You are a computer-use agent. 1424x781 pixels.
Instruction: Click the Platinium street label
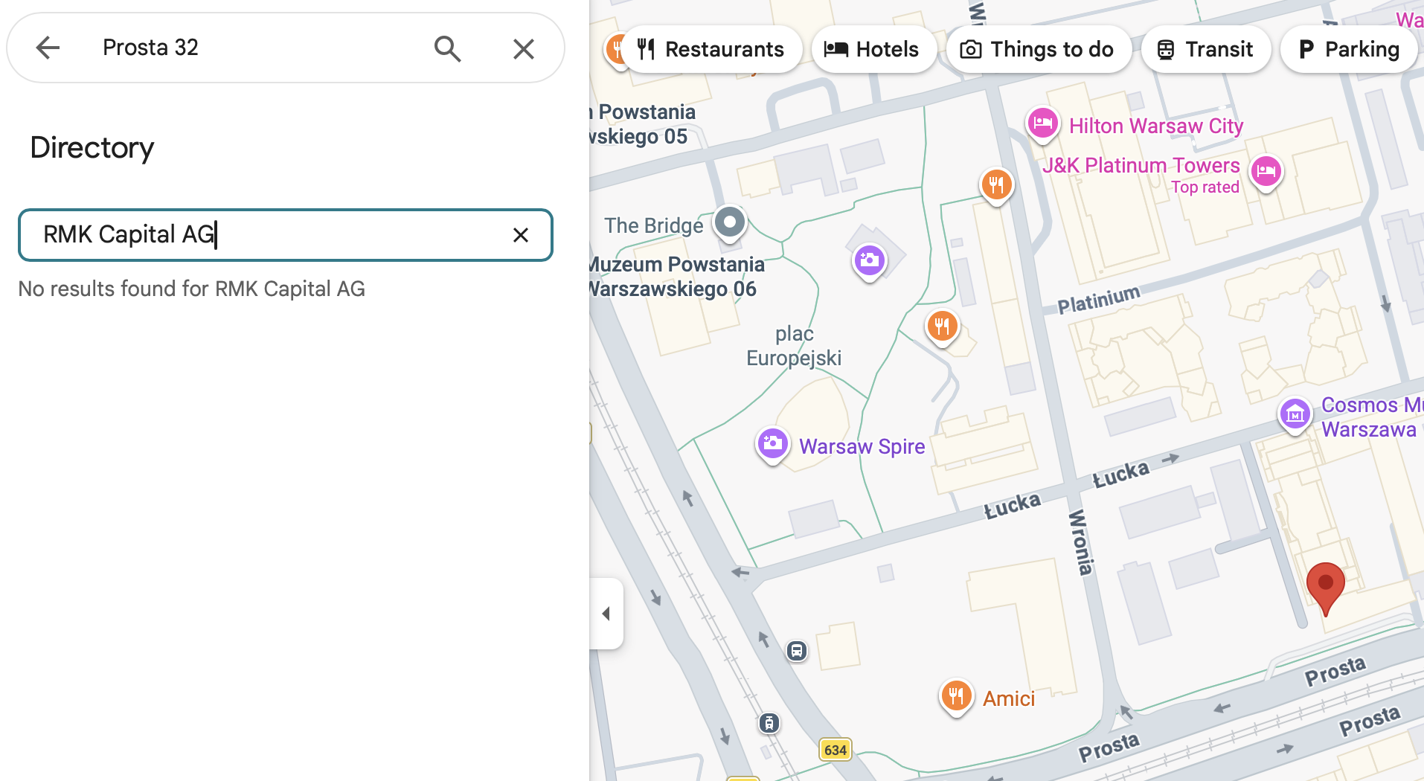tap(1099, 299)
